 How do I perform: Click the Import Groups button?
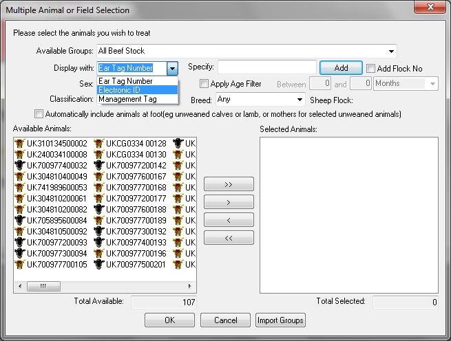(280, 320)
